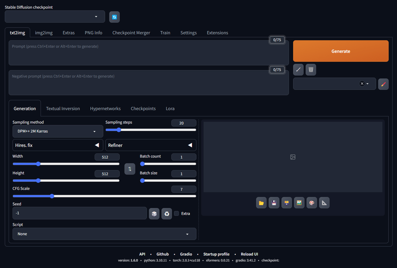
Task: Focus the Negative prompt text area
Action: pyautogui.click(x=149, y=82)
